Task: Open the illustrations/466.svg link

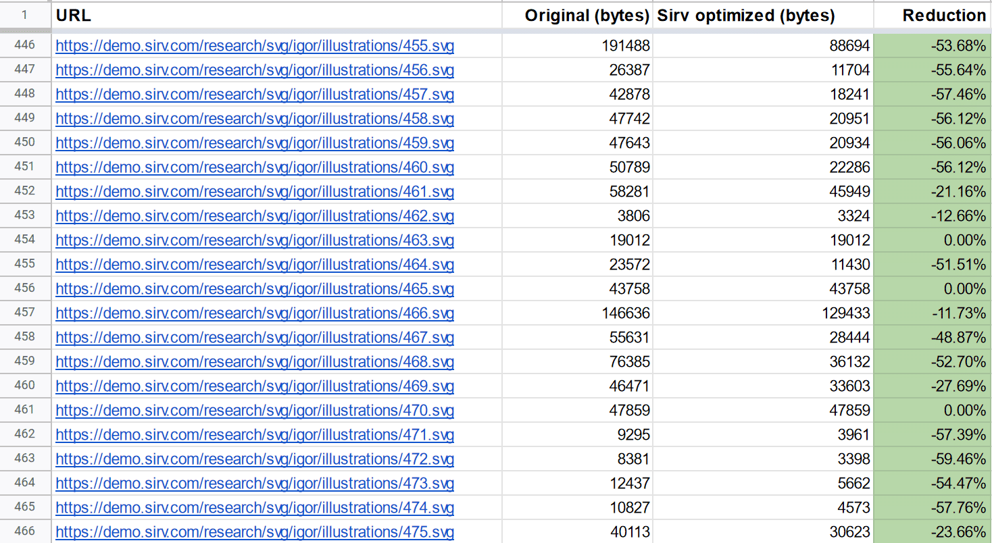Action: click(255, 313)
